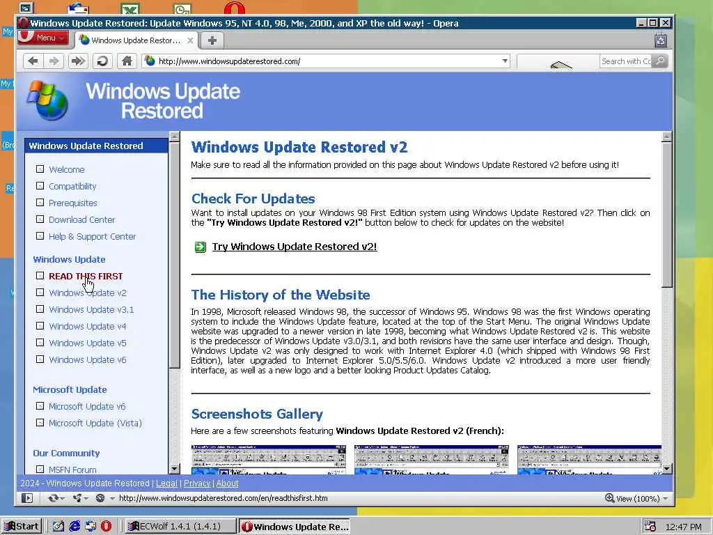Open Windows Update v4 sidebar link
The height and width of the screenshot is (535, 713).
click(87, 326)
